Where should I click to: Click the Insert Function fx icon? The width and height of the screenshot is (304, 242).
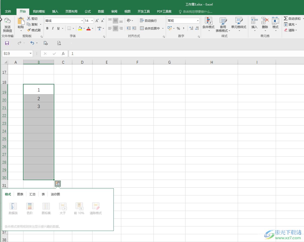click(x=63, y=54)
